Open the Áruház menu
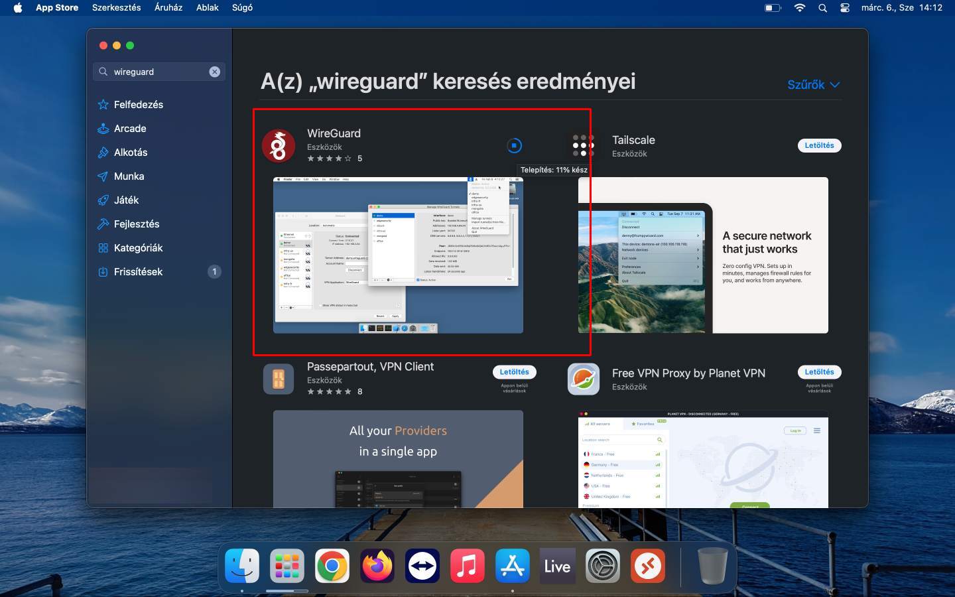The image size is (955, 597). click(x=168, y=8)
